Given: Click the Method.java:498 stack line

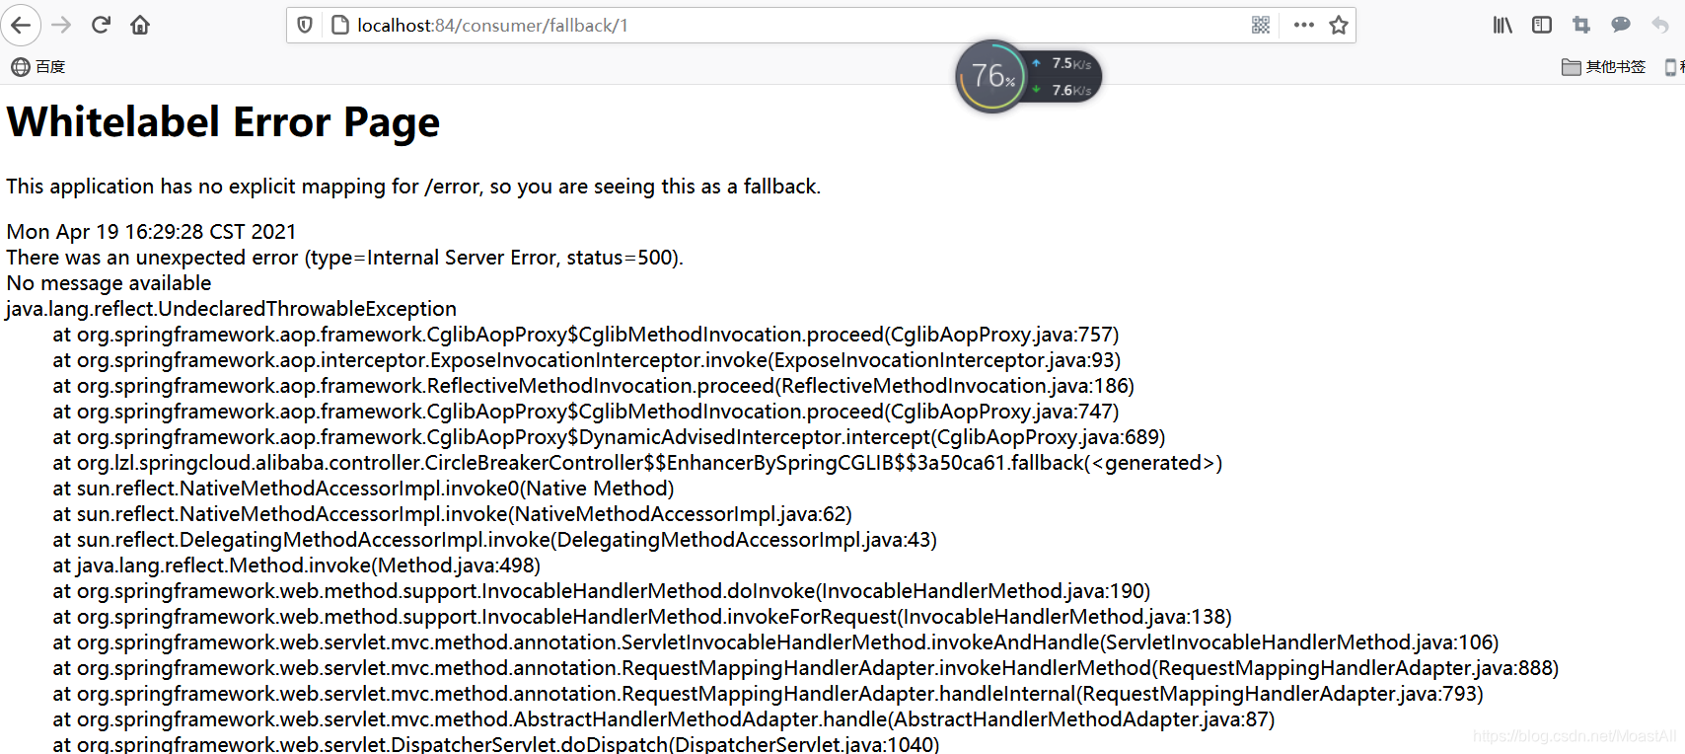Looking at the screenshot, I should 296,565.
